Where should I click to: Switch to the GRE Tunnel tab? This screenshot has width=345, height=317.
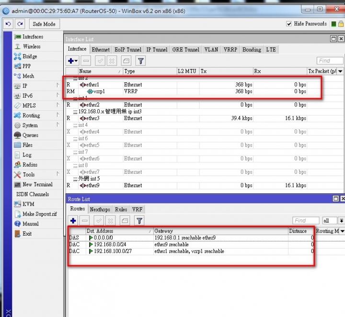[x=186, y=50]
